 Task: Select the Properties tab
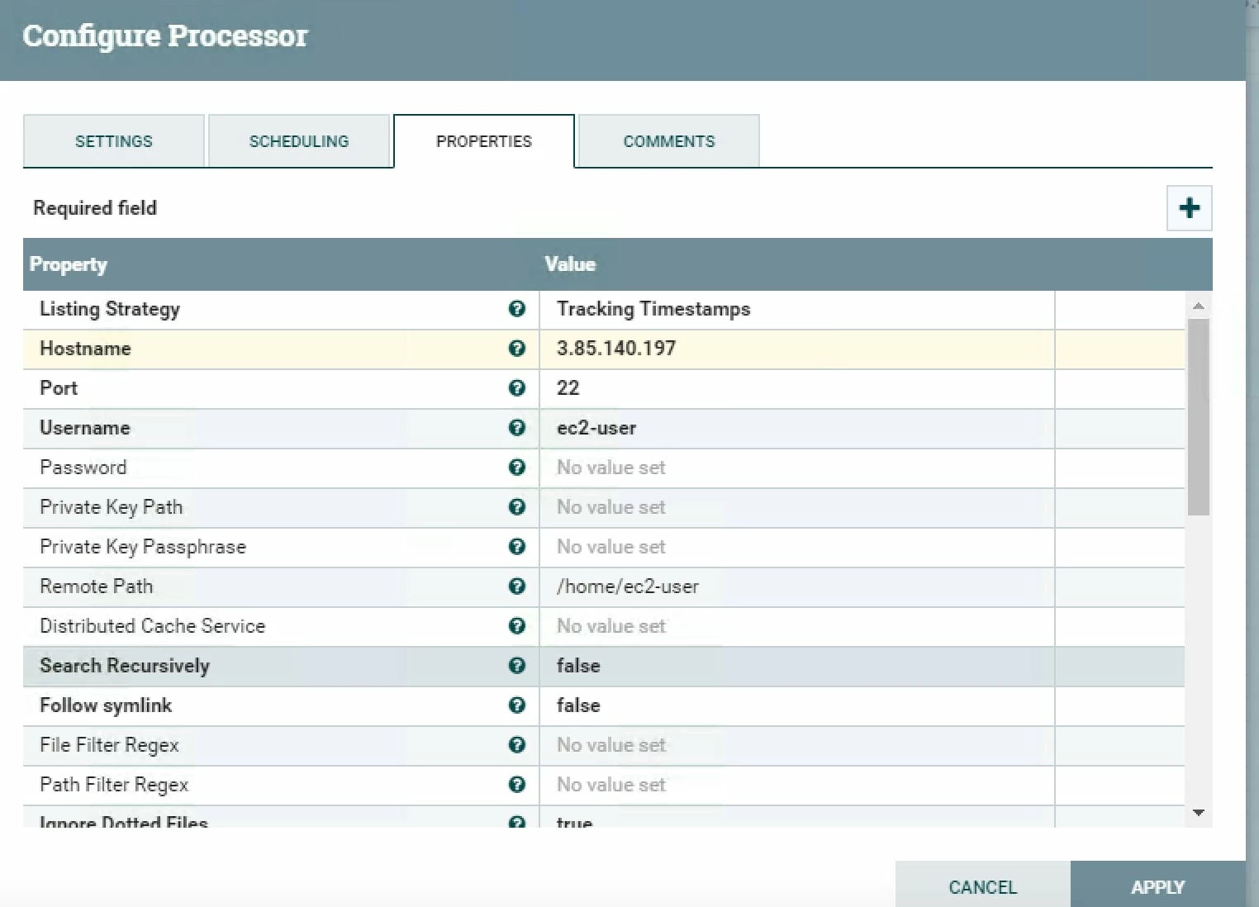pos(484,141)
